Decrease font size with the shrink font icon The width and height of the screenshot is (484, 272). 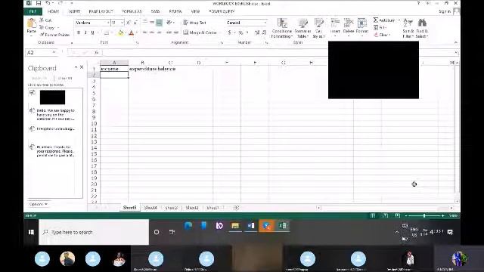coord(135,23)
